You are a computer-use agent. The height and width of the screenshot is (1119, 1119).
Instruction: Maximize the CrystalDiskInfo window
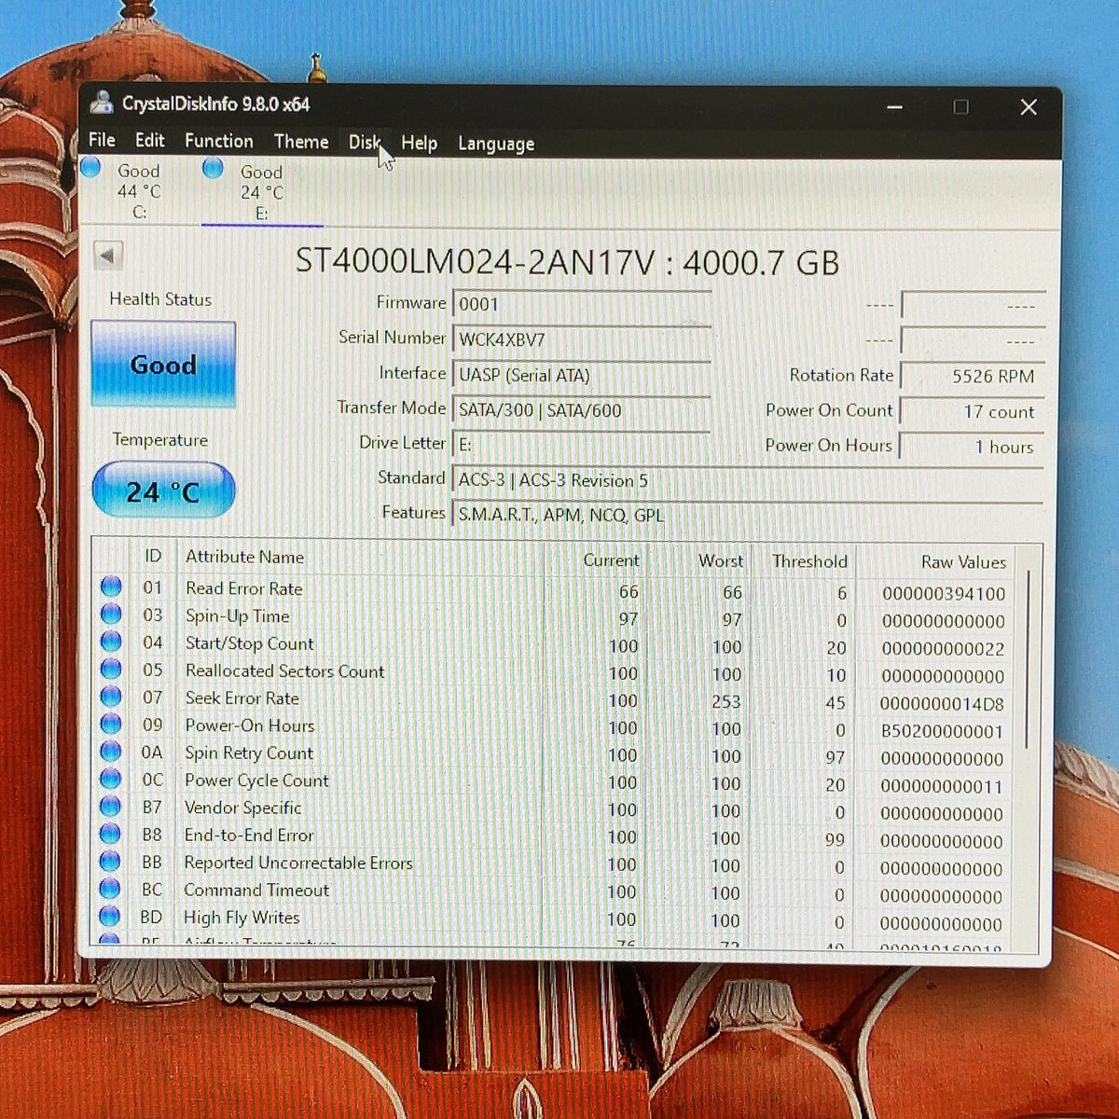(960, 107)
